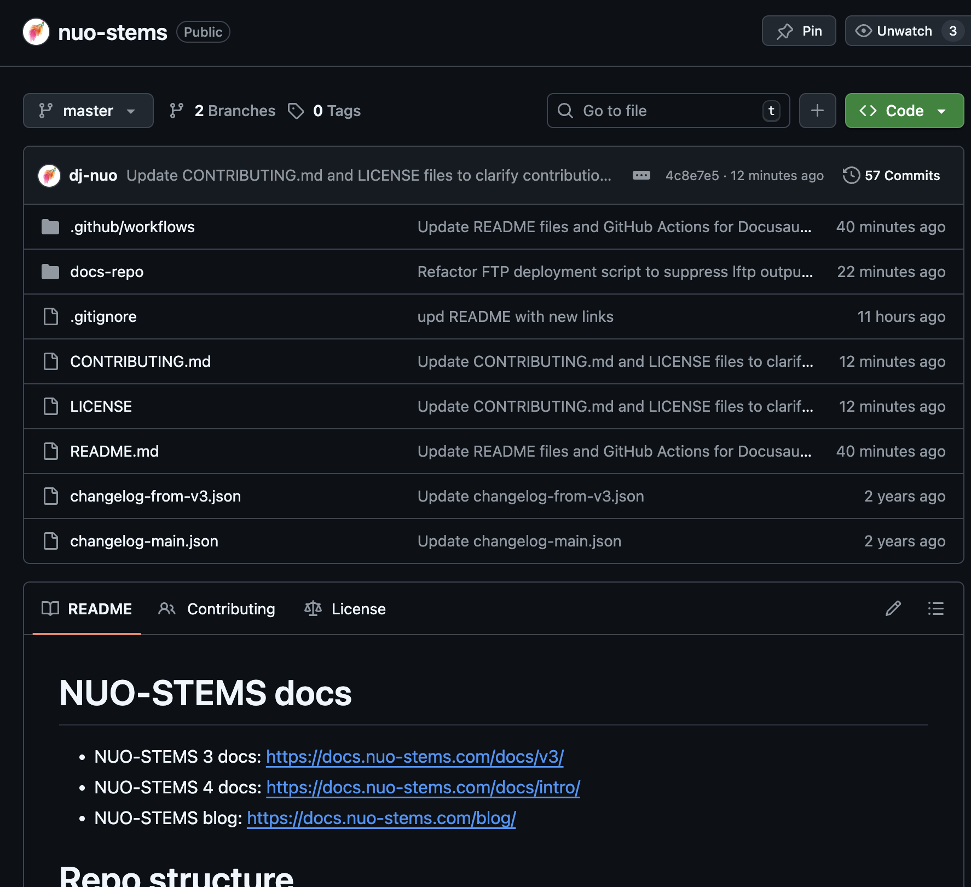Open the master branch dropdown
Image resolution: width=971 pixels, height=887 pixels.
click(88, 111)
